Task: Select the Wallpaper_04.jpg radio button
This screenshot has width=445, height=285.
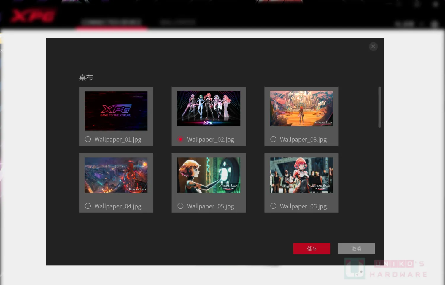Action: click(x=88, y=206)
